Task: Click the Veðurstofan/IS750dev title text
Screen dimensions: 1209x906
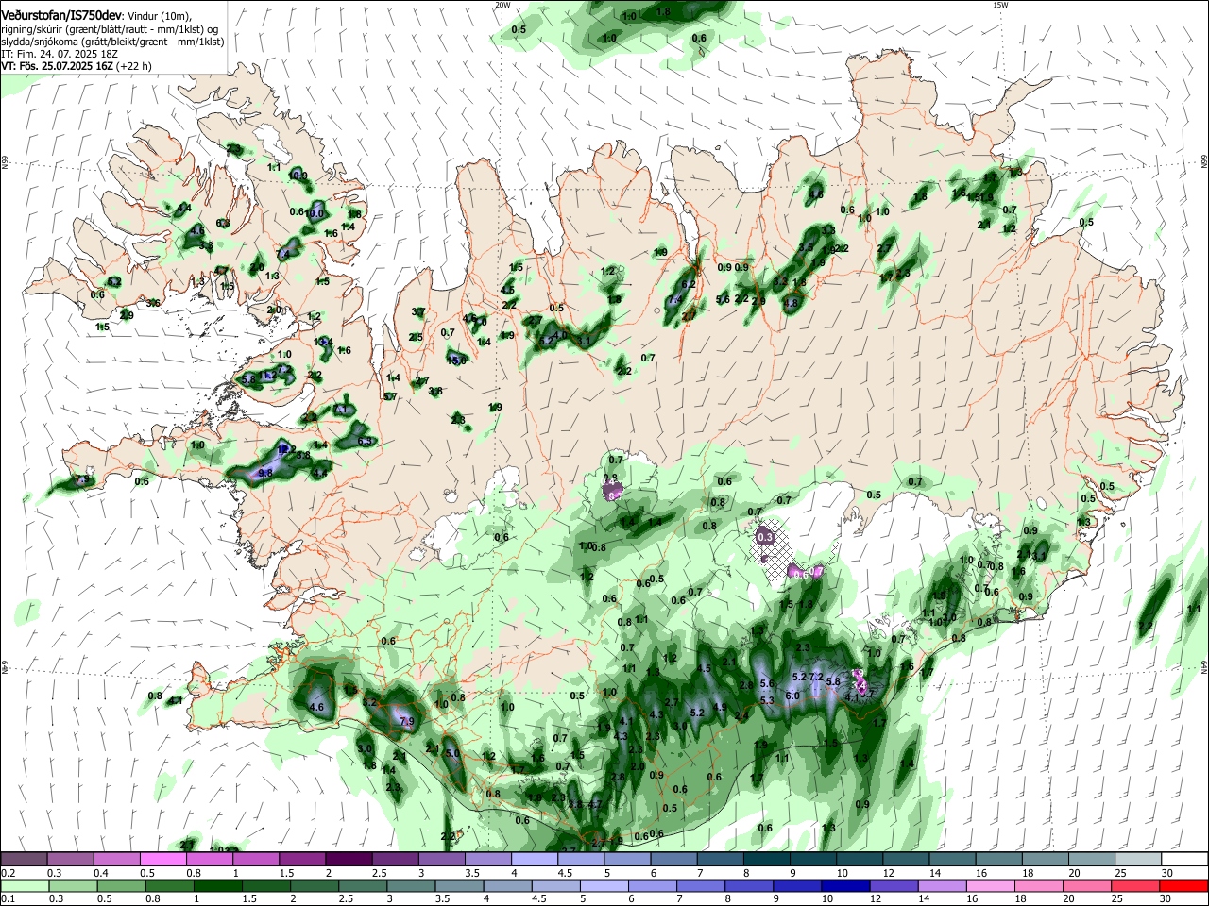Action: point(61,14)
